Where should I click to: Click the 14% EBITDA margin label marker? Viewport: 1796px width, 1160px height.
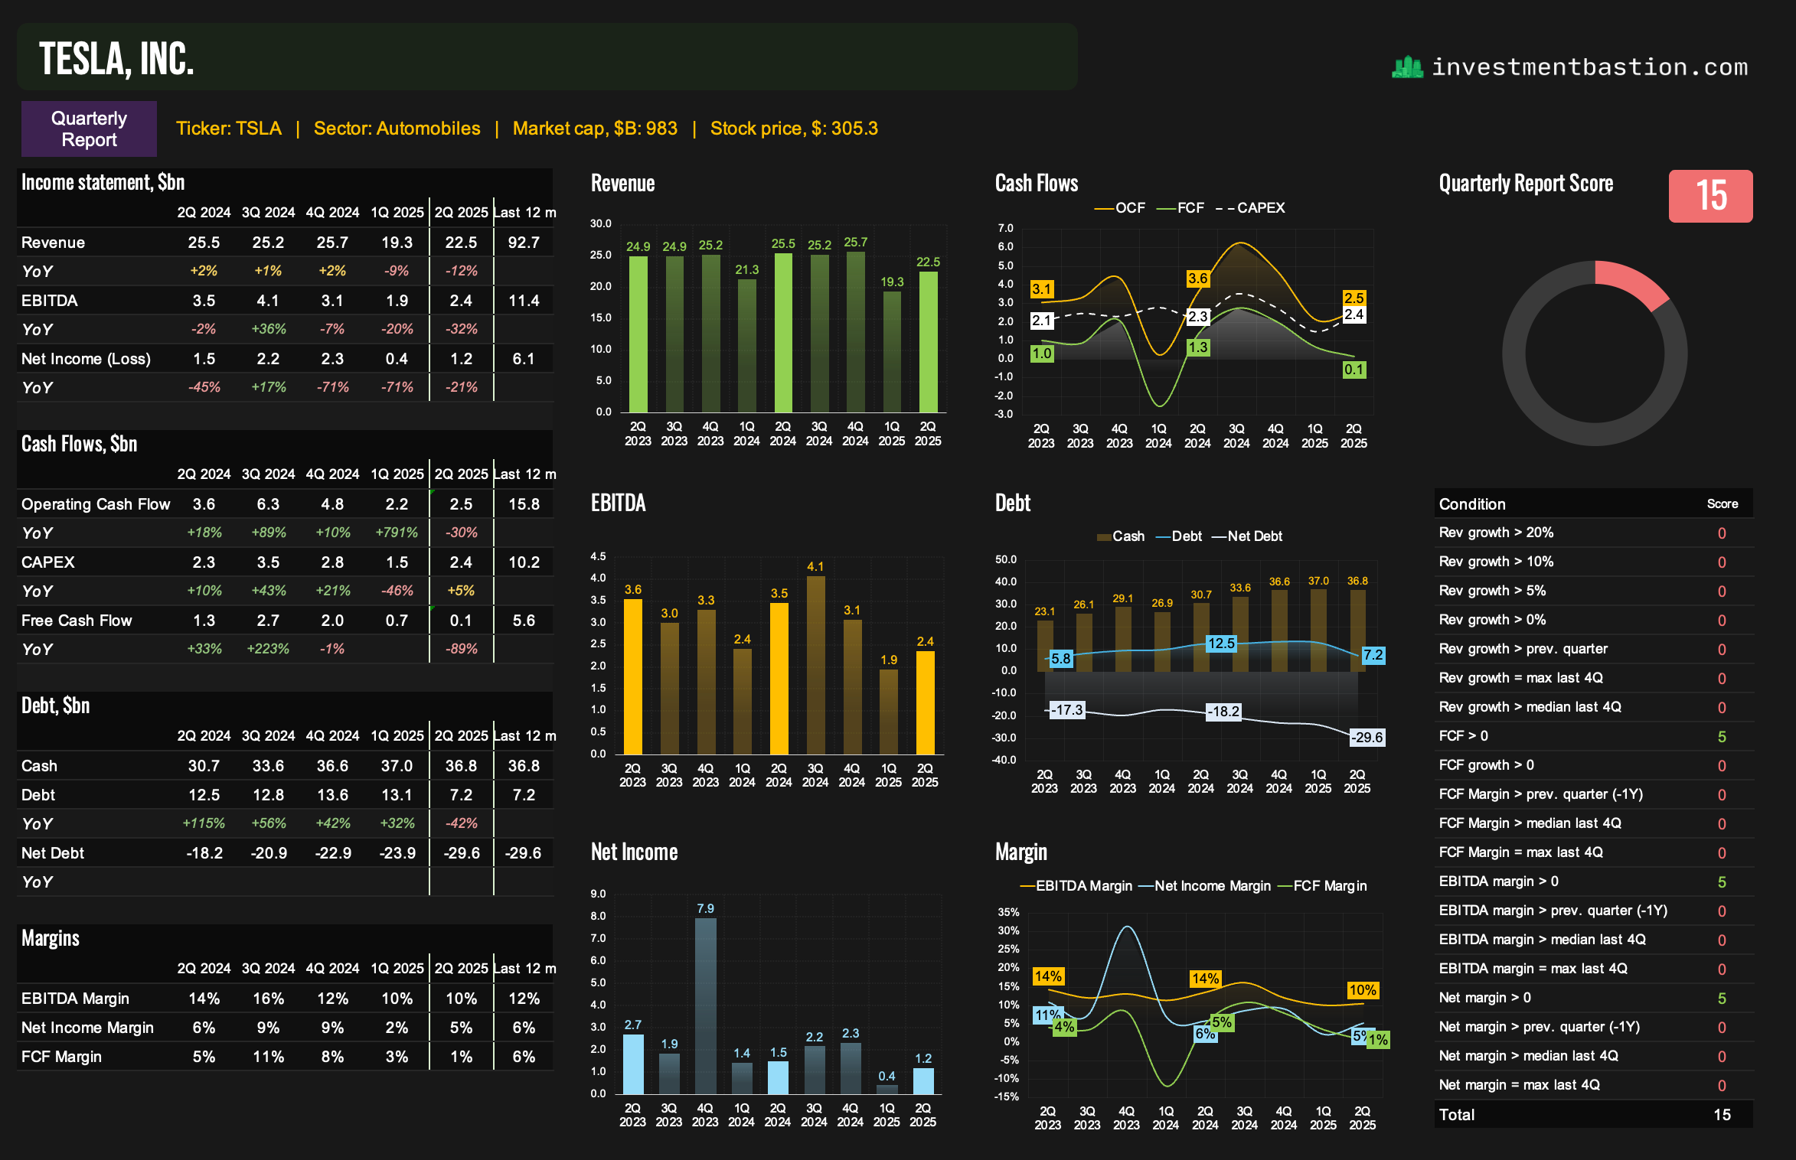[x=1047, y=976]
